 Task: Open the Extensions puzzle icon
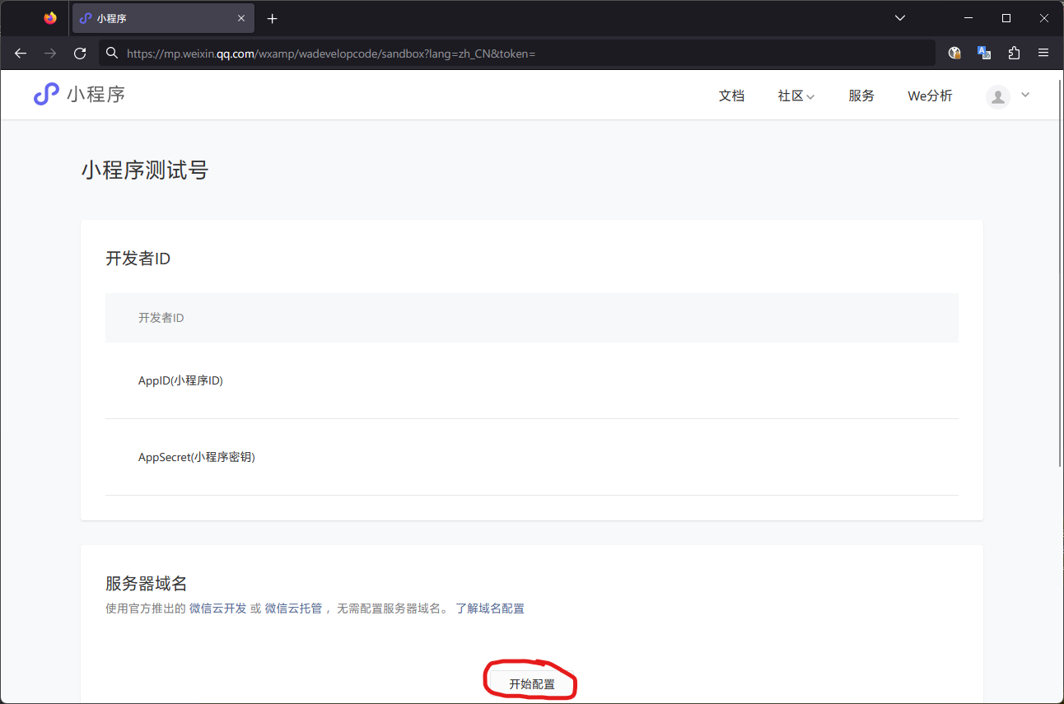[x=1014, y=53]
